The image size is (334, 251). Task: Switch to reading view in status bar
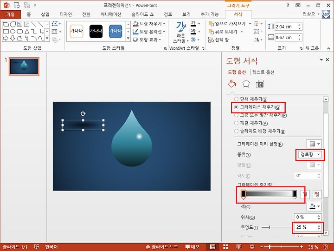(239, 247)
